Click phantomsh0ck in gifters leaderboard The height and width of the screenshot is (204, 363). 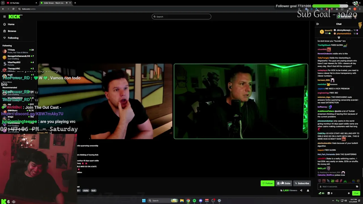(x=344, y=33)
